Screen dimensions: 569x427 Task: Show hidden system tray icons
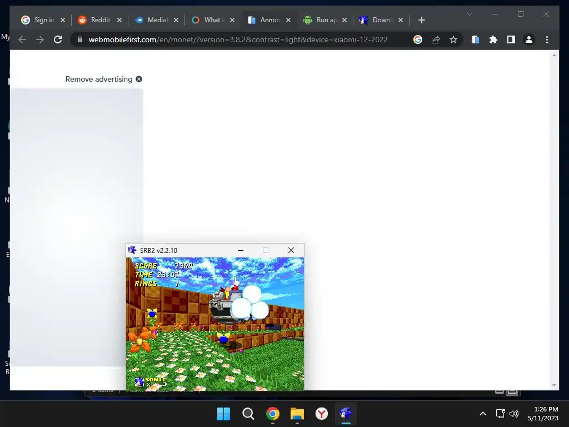[483, 414]
